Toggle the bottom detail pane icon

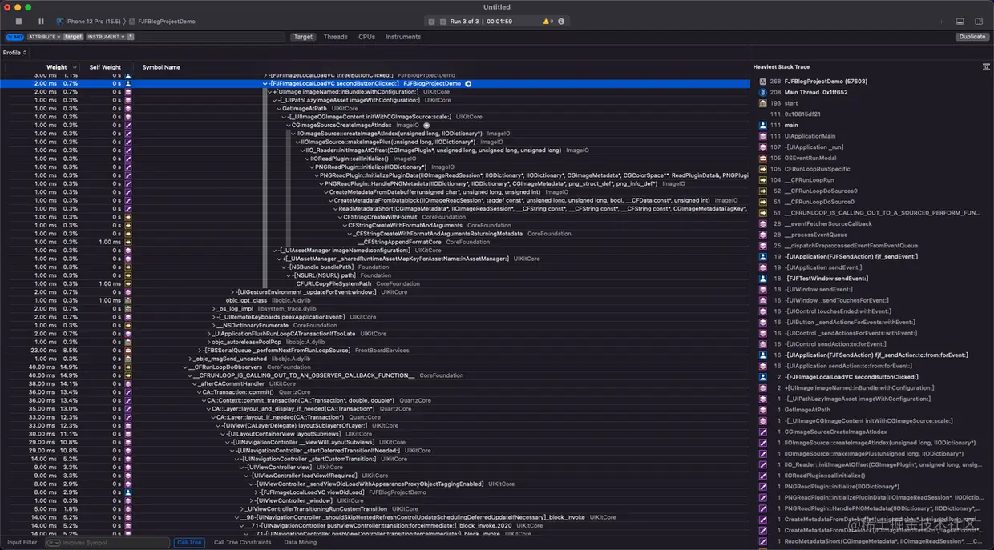(x=960, y=22)
